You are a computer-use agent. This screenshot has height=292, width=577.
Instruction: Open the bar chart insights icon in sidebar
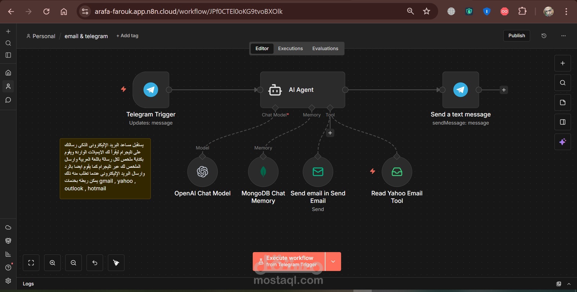pyautogui.click(x=8, y=254)
